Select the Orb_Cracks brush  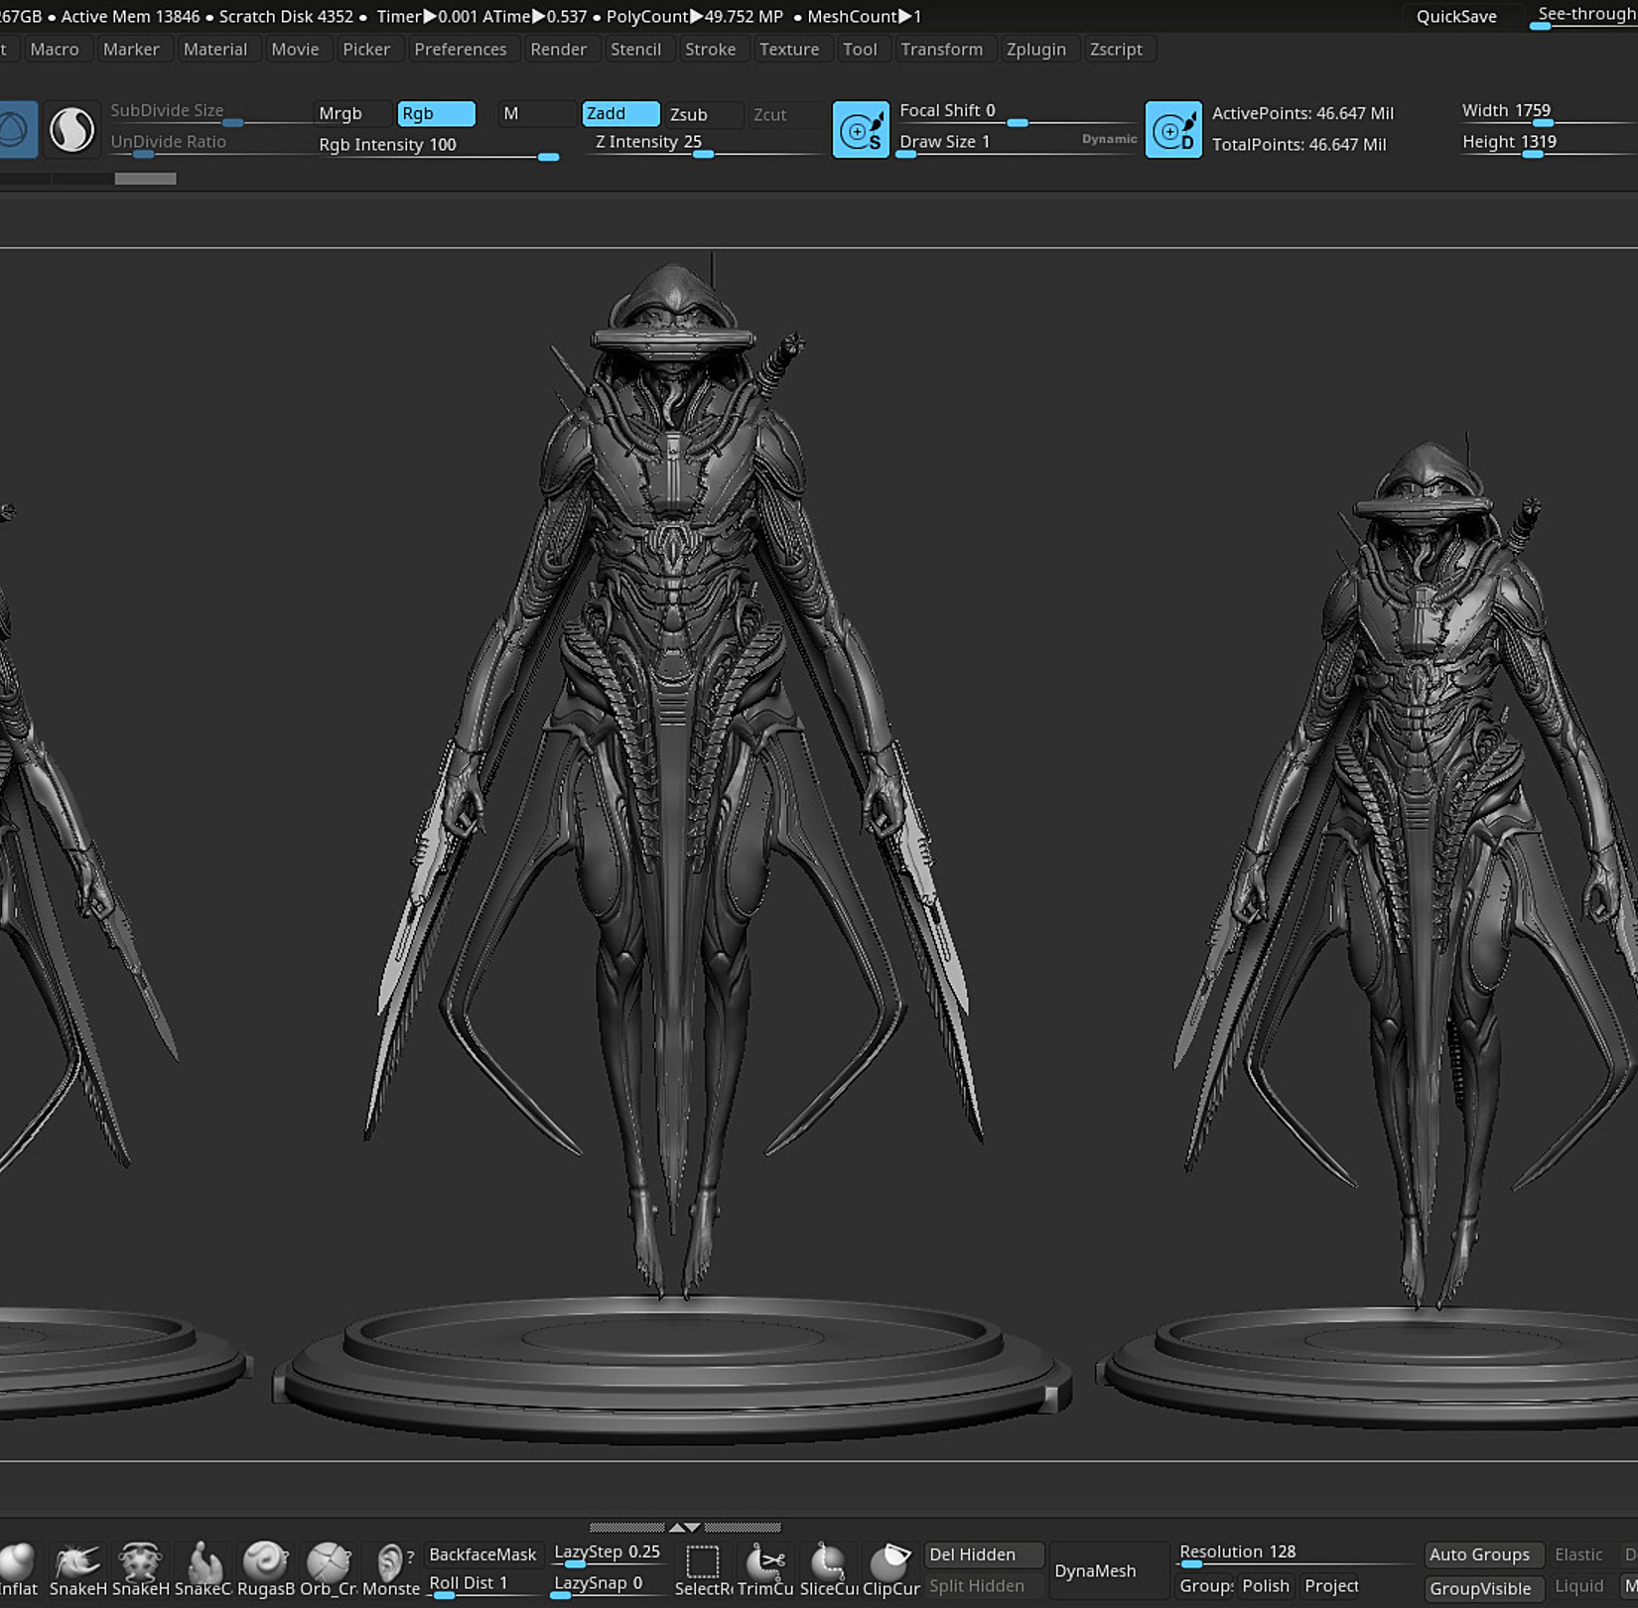pos(328,1562)
